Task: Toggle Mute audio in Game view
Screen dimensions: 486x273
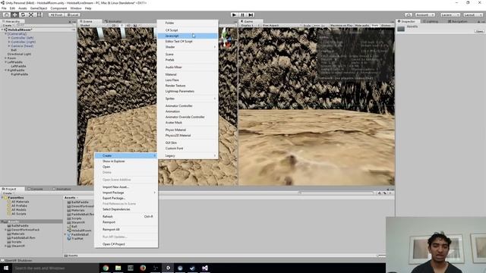Action: (x=361, y=25)
